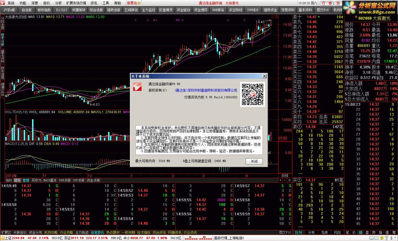
Task: Click the X on the 关于本系统 dialog title bar
Action: click(x=264, y=76)
